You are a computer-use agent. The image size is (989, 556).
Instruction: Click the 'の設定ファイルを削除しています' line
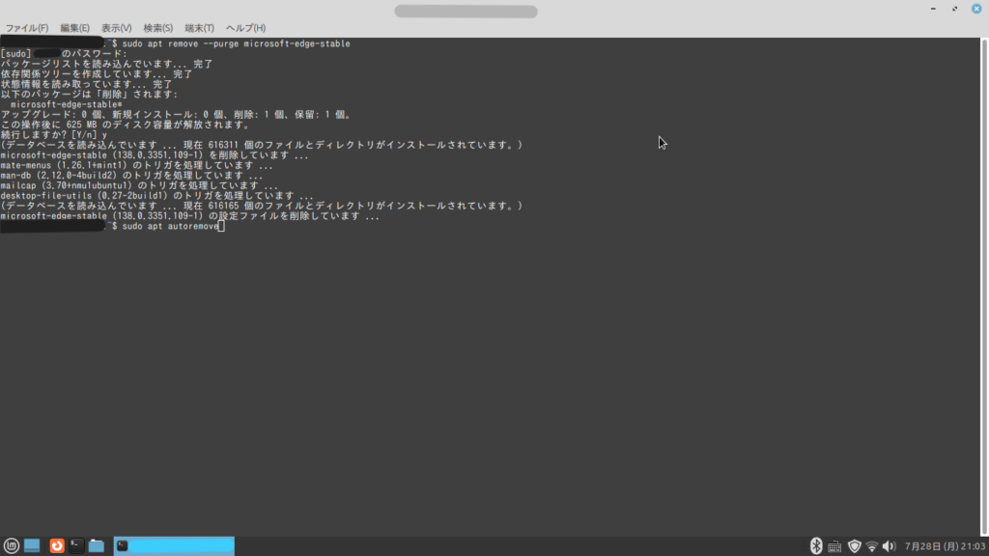tap(190, 215)
